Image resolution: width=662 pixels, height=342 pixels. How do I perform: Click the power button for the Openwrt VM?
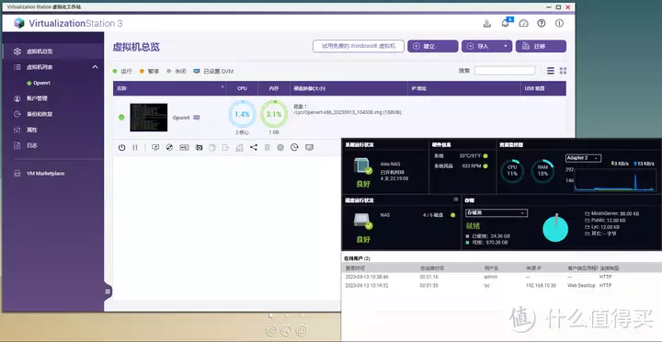point(121,147)
